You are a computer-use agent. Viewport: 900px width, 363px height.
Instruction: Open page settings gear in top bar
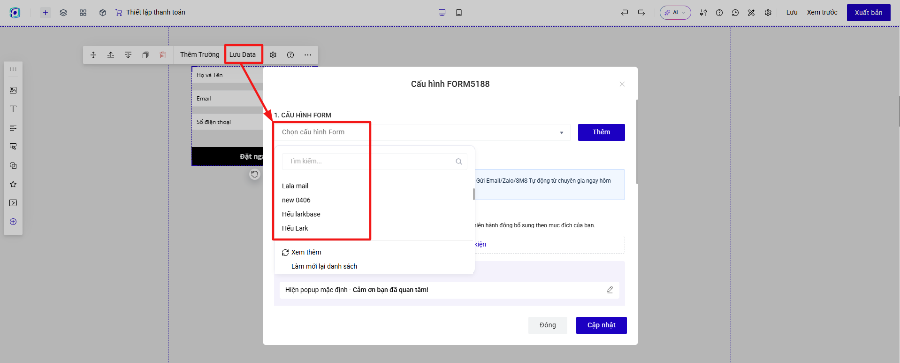(x=768, y=13)
